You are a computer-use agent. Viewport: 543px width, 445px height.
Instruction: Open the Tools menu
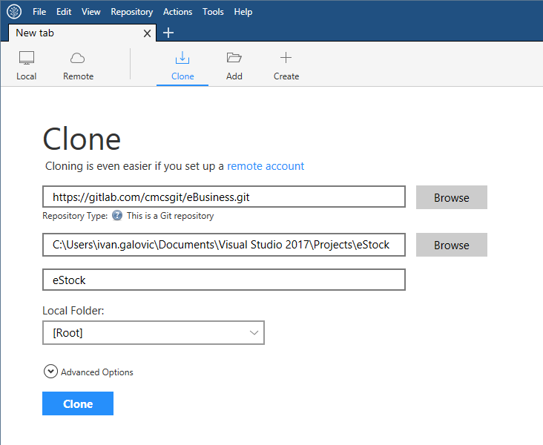coord(213,12)
